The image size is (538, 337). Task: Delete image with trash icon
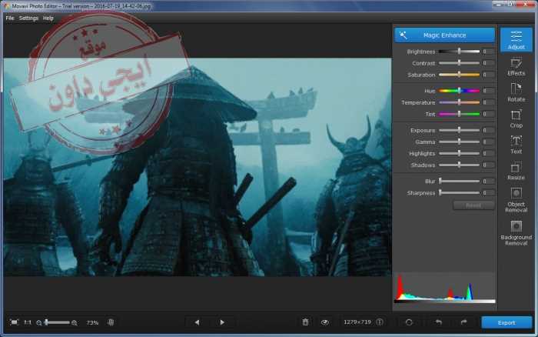(x=305, y=322)
